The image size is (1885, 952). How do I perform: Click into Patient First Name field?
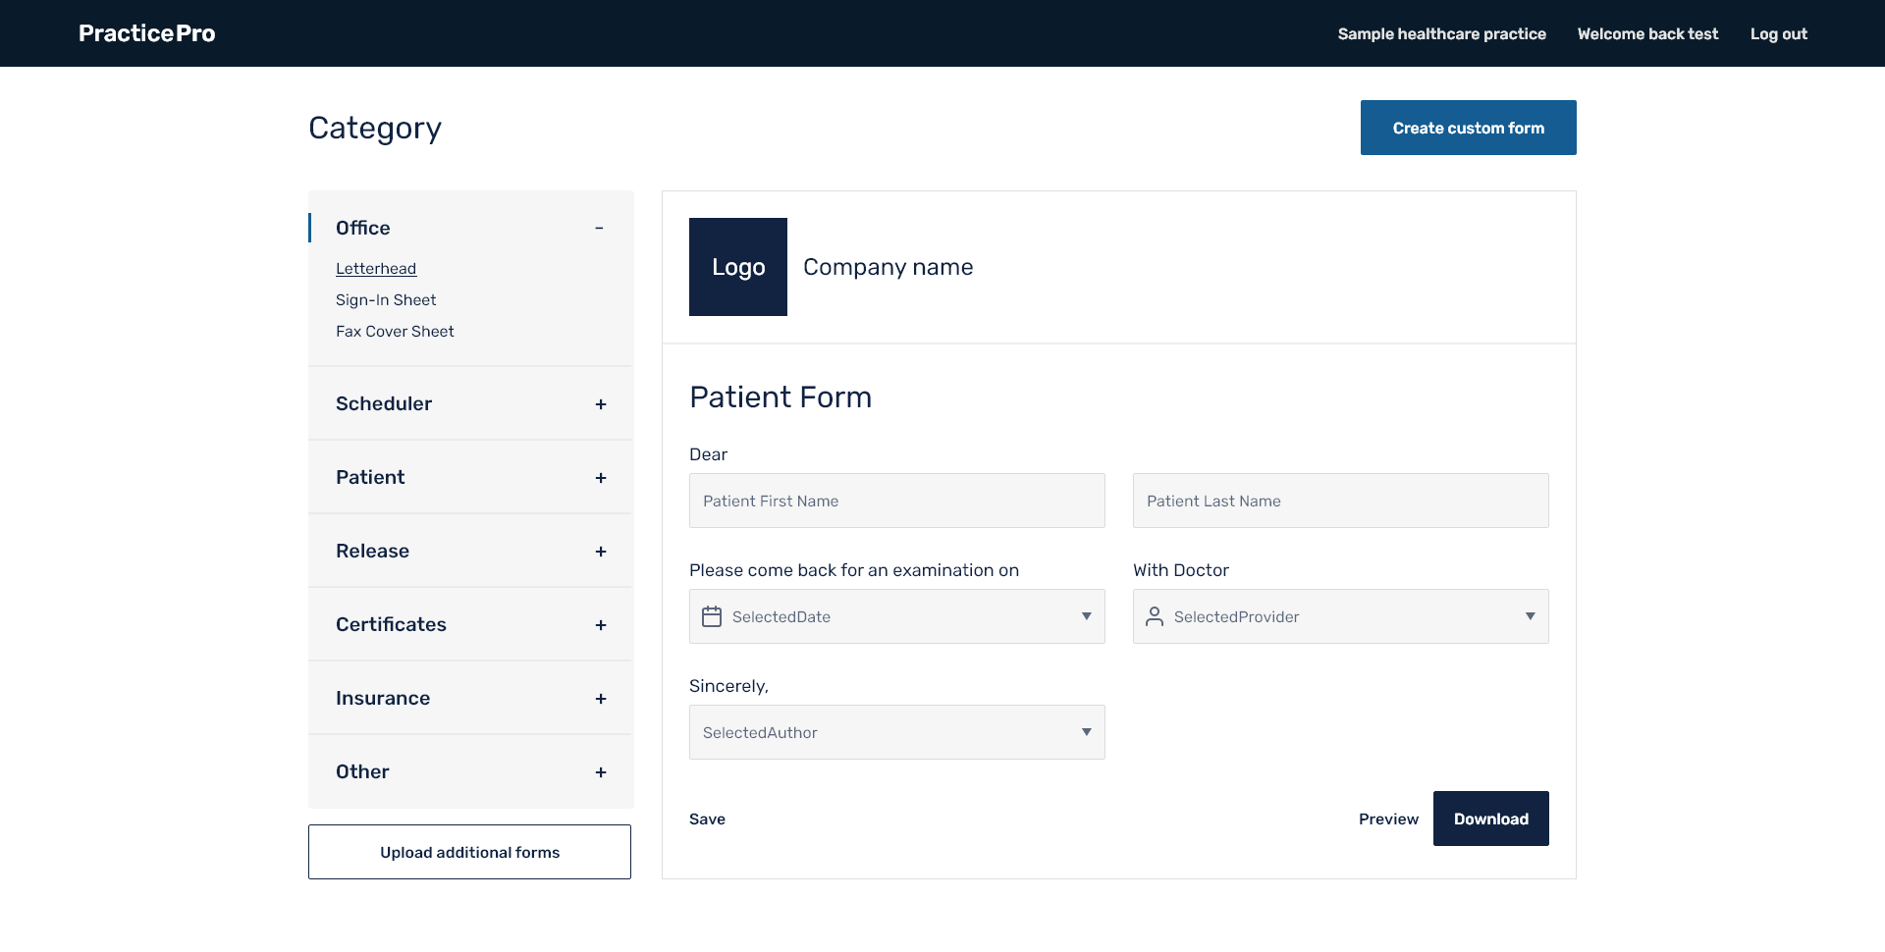click(x=896, y=501)
